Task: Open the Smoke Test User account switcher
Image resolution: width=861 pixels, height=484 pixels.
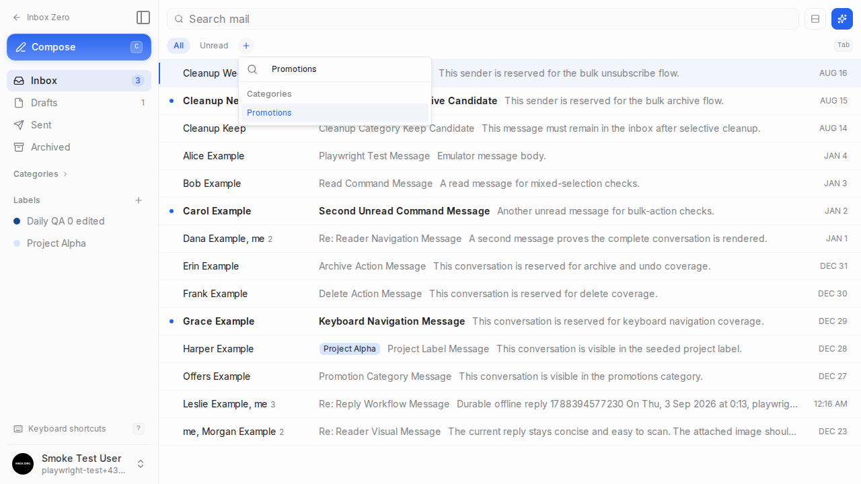Action: point(79,464)
